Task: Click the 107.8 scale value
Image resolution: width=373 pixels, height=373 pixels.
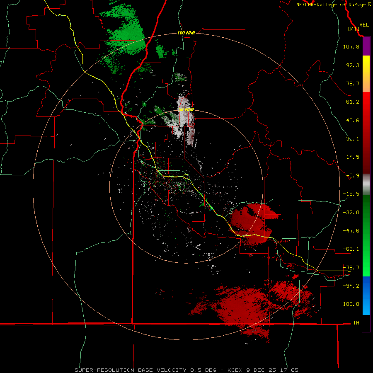Action: click(x=351, y=46)
